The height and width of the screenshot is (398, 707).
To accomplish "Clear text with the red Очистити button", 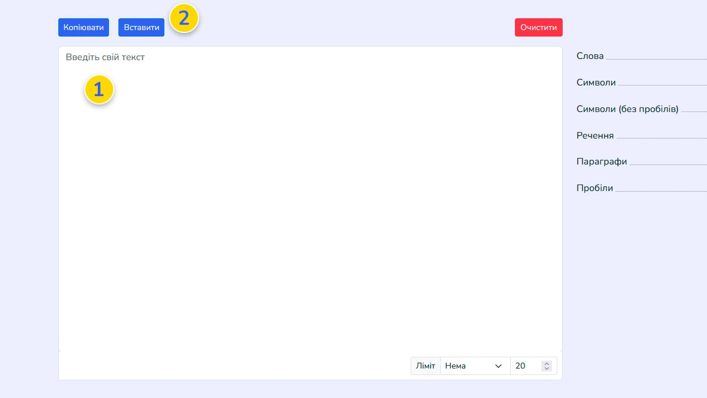I will pyautogui.click(x=538, y=28).
